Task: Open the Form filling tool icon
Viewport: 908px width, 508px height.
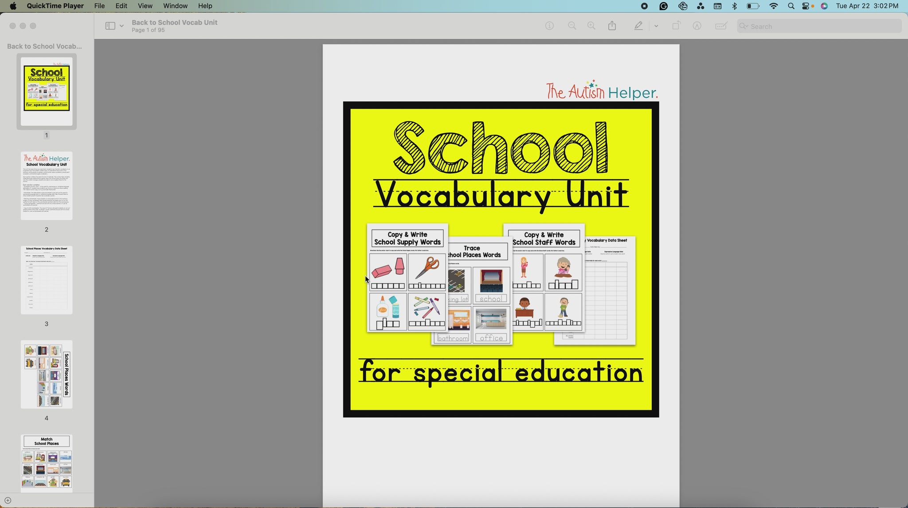Action: coord(721,26)
